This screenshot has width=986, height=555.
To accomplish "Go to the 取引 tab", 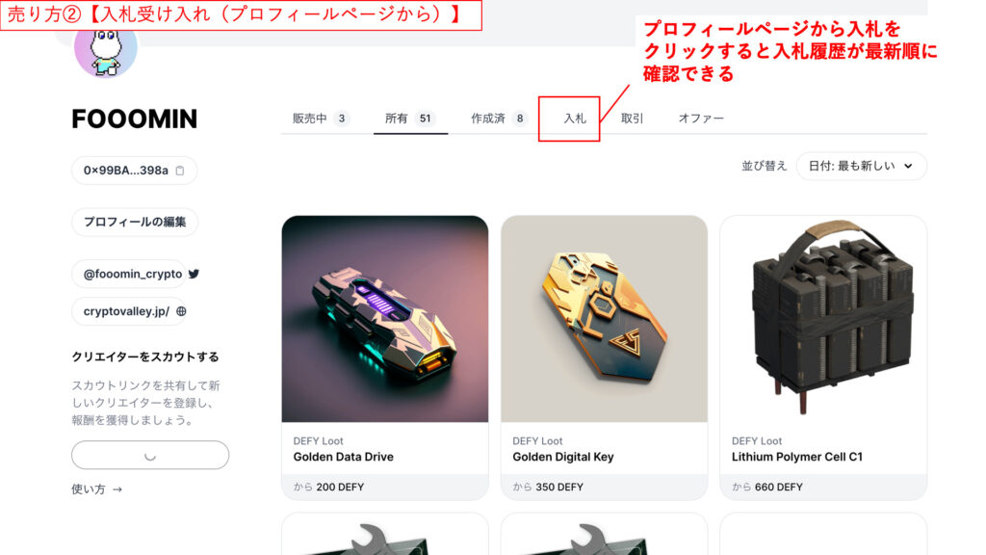I will (x=632, y=119).
